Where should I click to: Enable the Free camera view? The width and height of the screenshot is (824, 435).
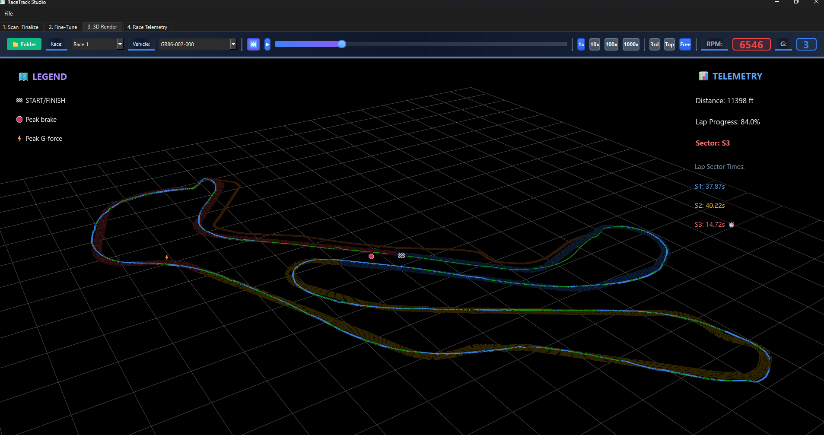(x=685, y=44)
